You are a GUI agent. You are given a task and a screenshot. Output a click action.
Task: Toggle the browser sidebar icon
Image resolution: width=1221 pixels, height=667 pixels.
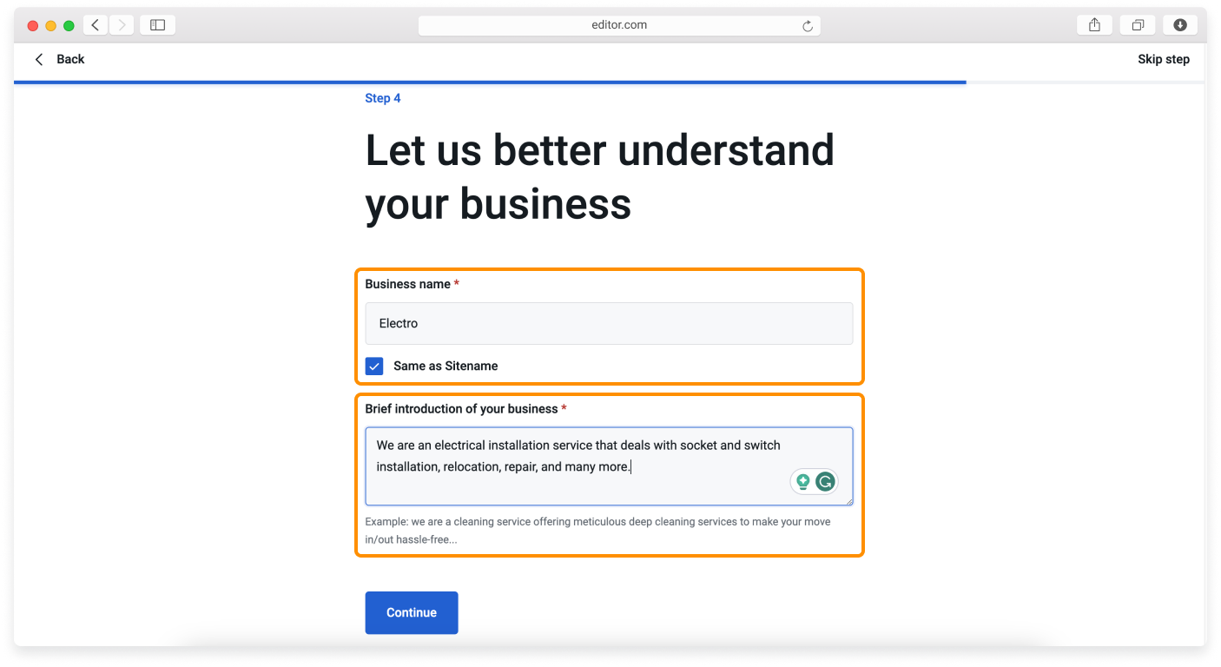[x=157, y=25]
